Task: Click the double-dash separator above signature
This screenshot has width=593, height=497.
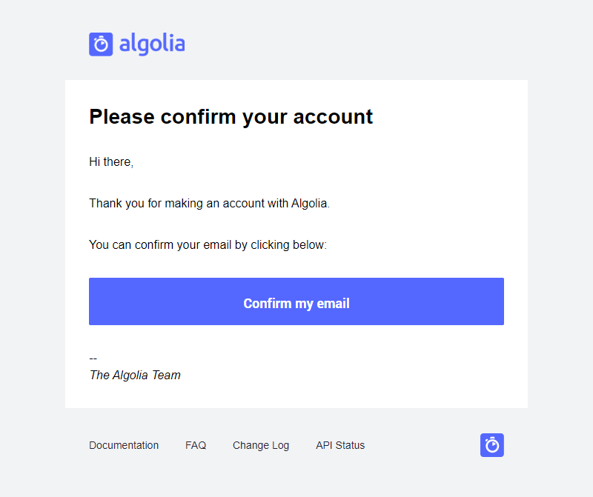Action: [93, 358]
